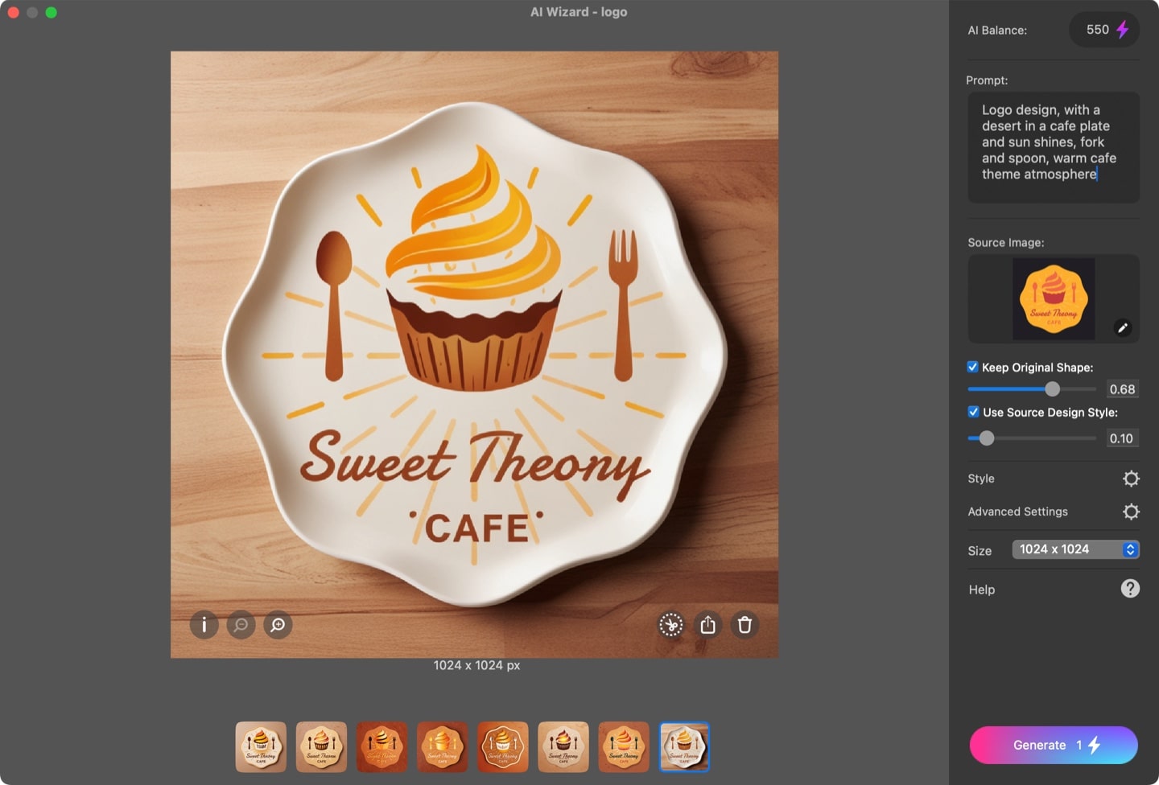Click the Help question mark icon
This screenshot has width=1159, height=785.
point(1130,588)
